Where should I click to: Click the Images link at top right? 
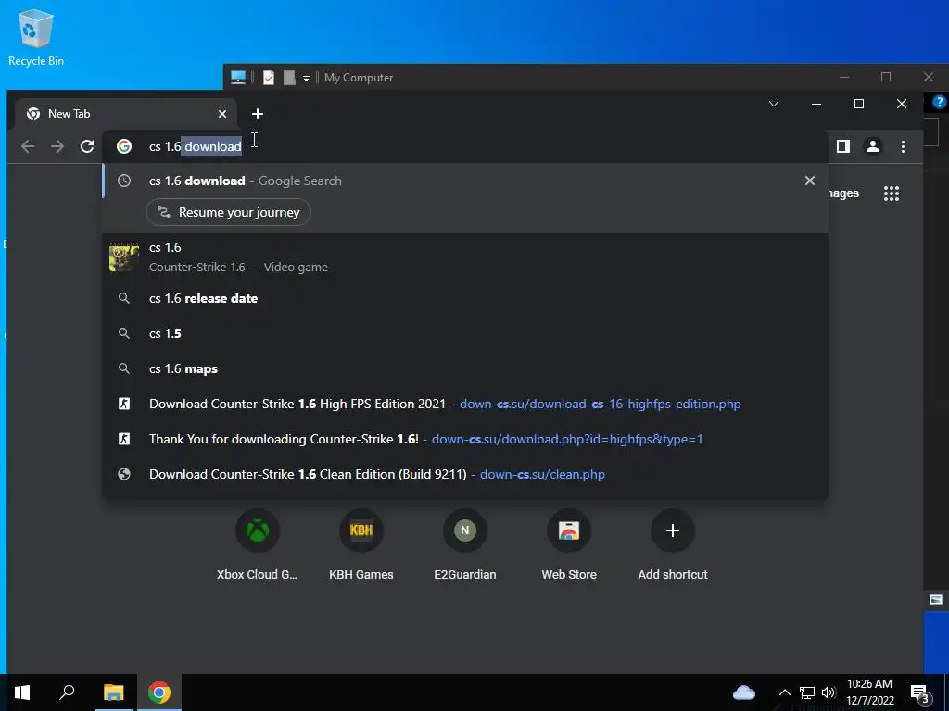843,193
